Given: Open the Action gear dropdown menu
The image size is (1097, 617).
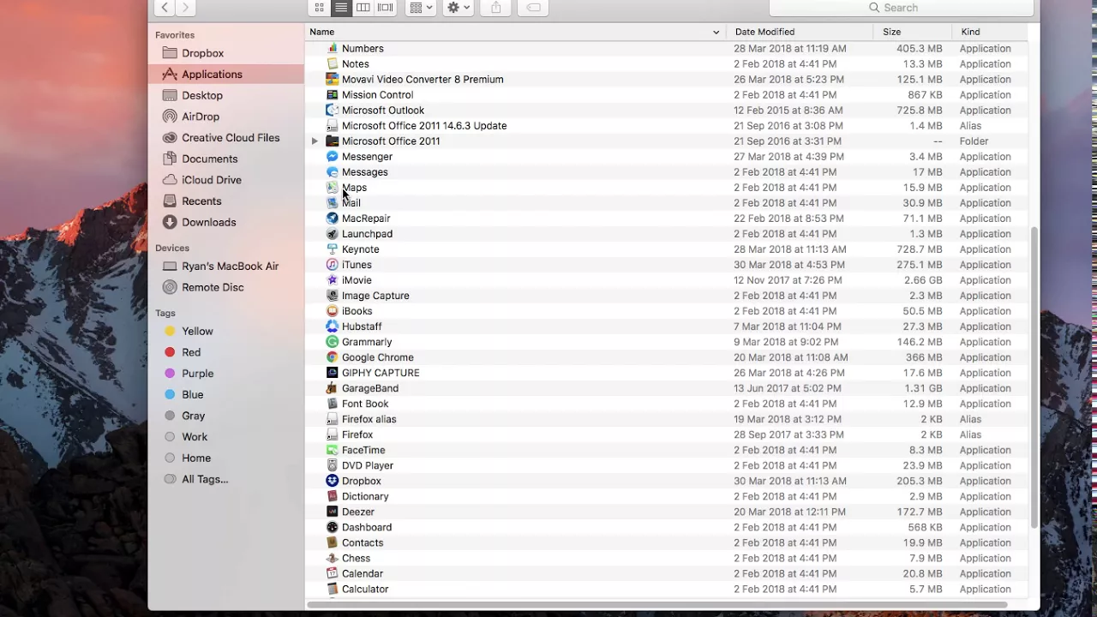Looking at the screenshot, I should (459, 8).
